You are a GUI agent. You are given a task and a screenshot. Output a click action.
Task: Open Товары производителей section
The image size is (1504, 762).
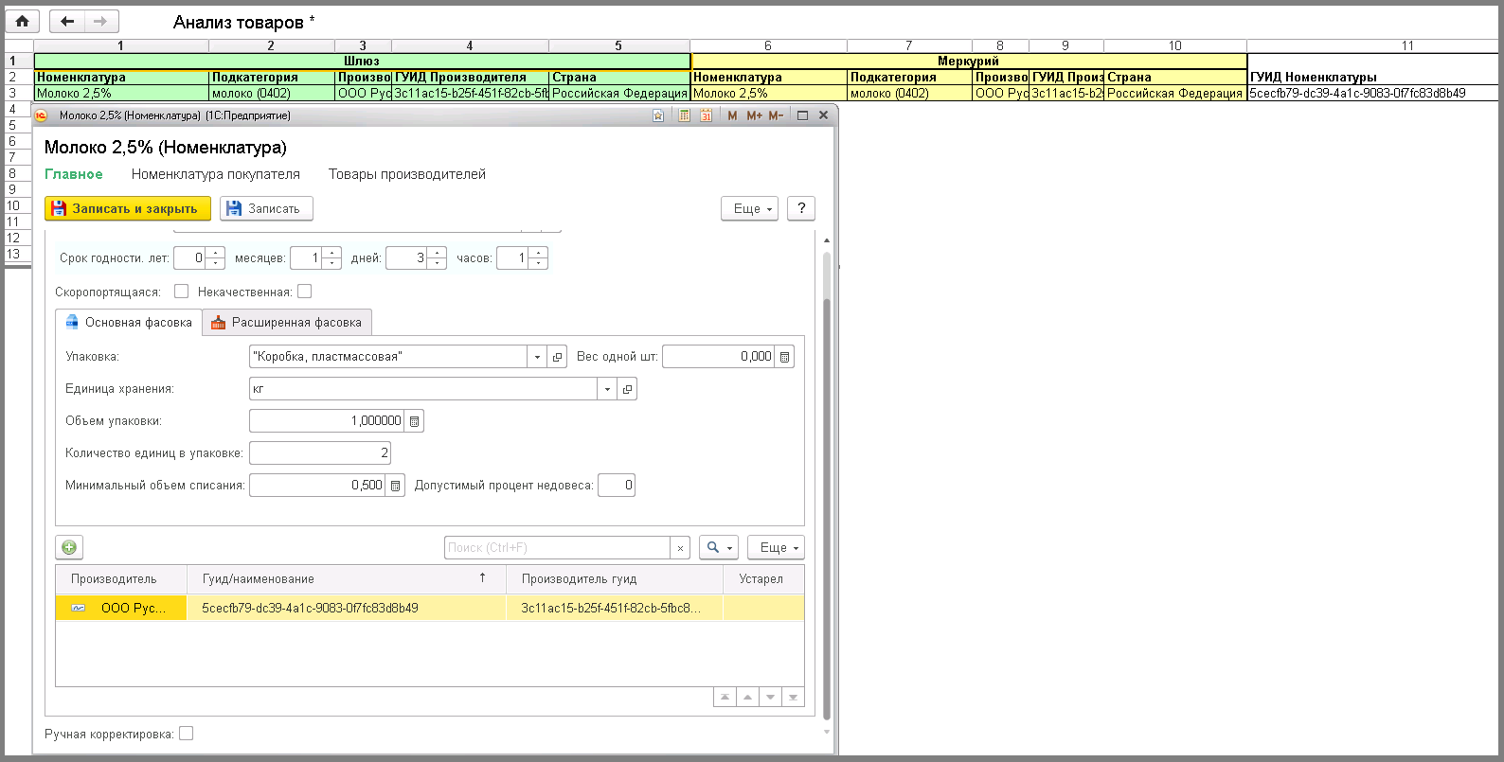point(407,174)
